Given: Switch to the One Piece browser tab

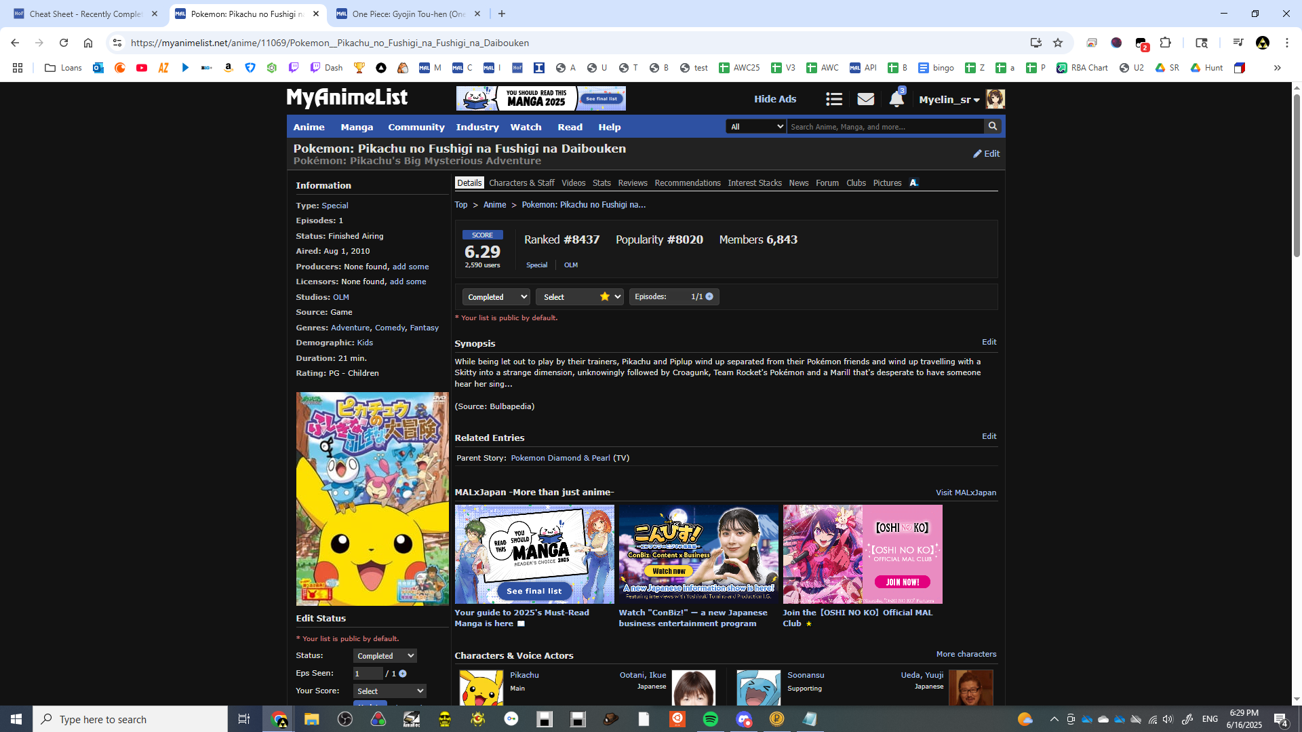Looking at the screenshot, I should click(408, 14).
